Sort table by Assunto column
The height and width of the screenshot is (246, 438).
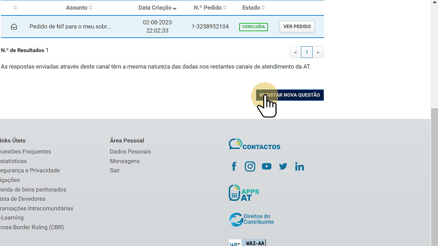79,8
